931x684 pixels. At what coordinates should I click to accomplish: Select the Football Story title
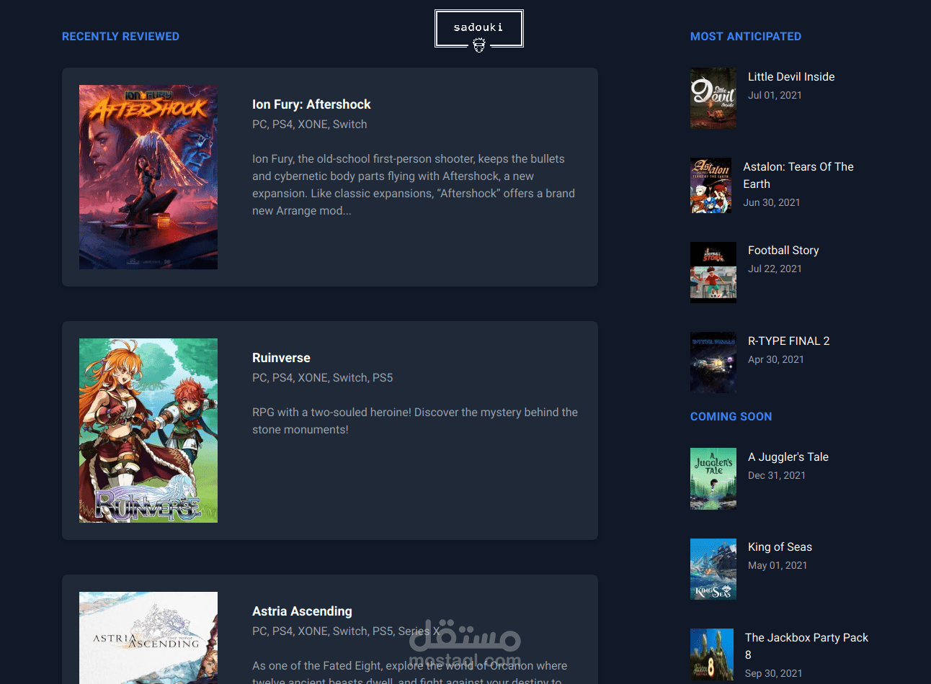tap(783, 251)
